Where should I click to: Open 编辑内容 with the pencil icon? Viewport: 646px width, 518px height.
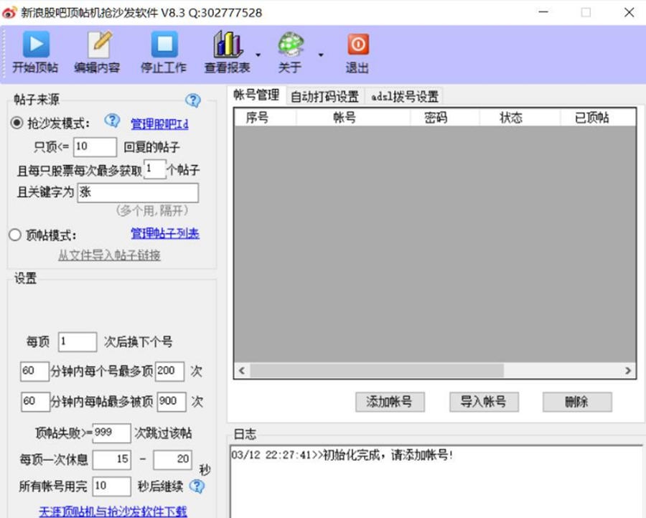point(99,44)
